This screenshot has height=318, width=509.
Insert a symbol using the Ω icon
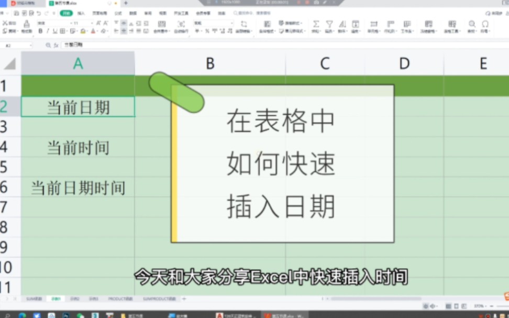[485, 24]
